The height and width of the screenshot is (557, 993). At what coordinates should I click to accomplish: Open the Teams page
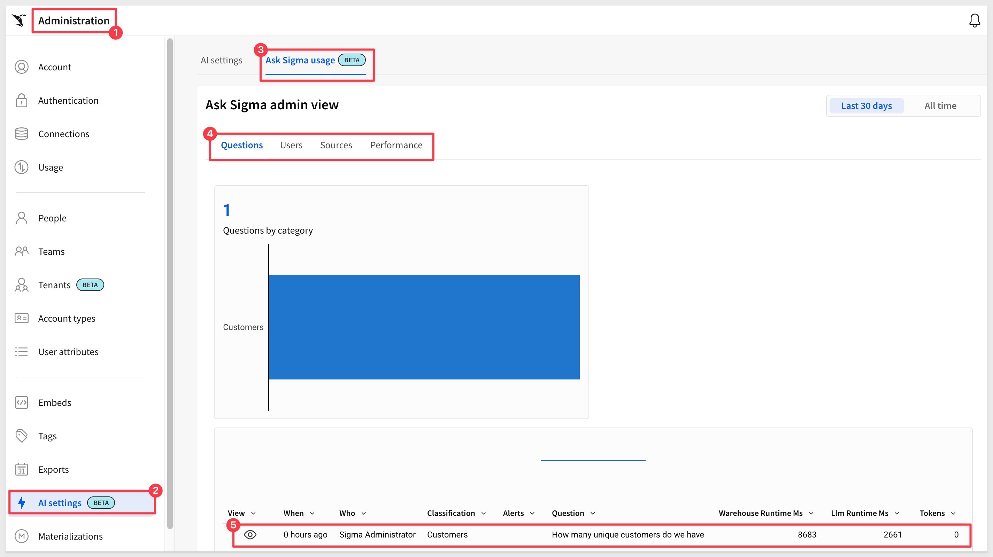[51, 252]
